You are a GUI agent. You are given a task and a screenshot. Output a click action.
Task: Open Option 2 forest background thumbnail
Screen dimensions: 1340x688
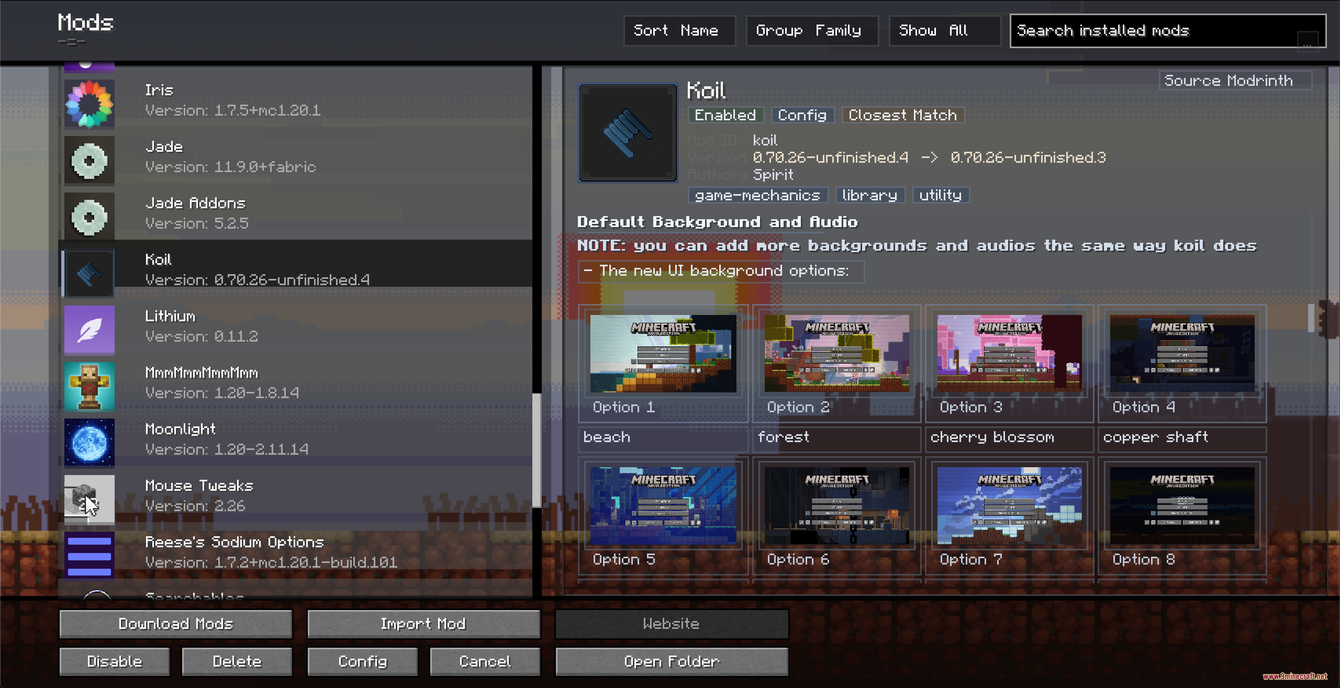coord(836,353)
